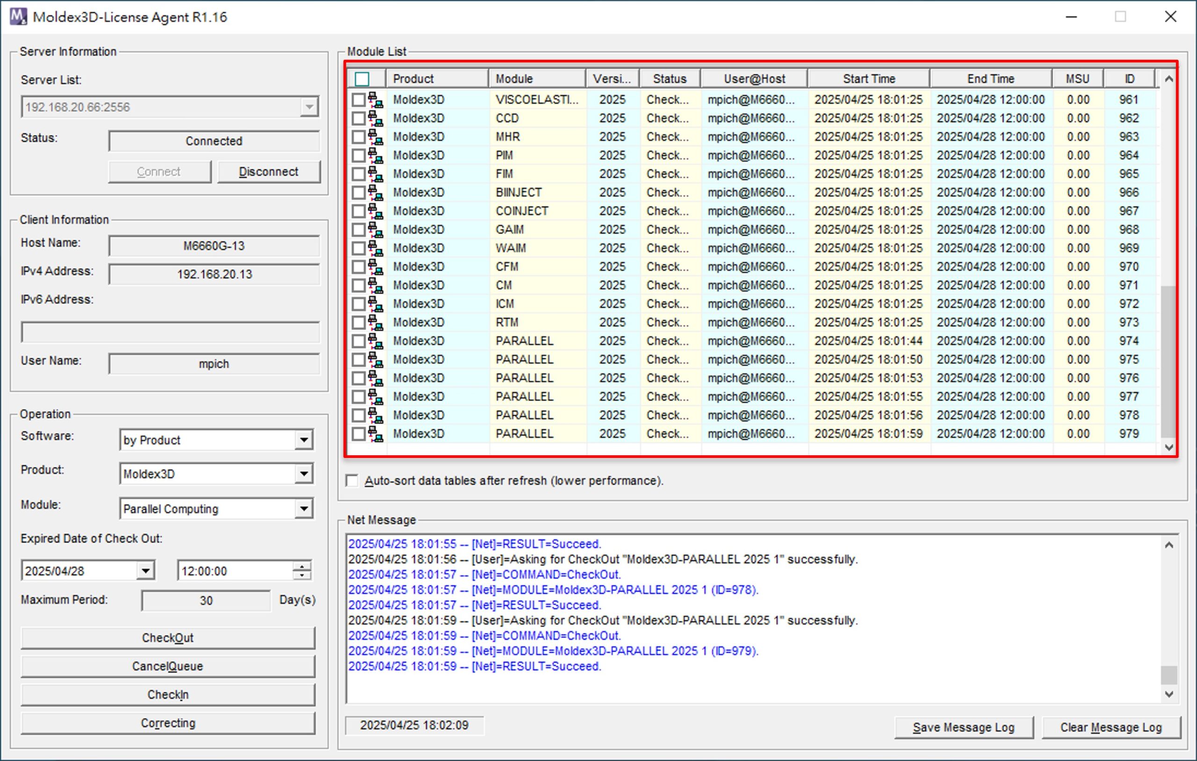Check the box for module ID 961
The height and width of the screenshot is (761, 1197).
coord(359,100)
